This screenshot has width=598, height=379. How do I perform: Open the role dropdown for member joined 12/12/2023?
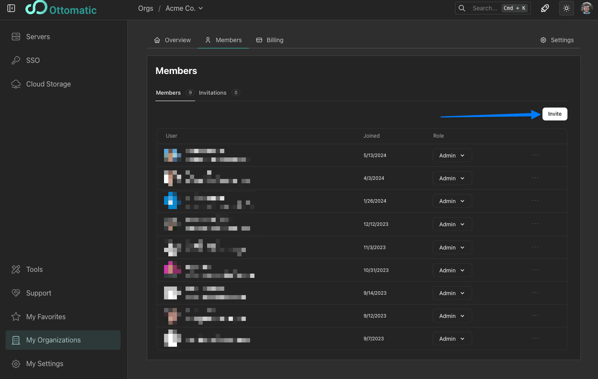tap(452, 224)
